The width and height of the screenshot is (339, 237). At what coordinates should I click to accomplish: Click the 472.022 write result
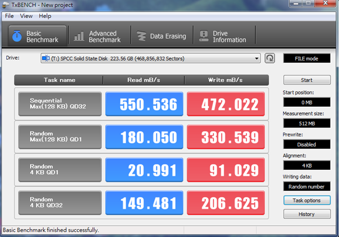tap(226, 104)
